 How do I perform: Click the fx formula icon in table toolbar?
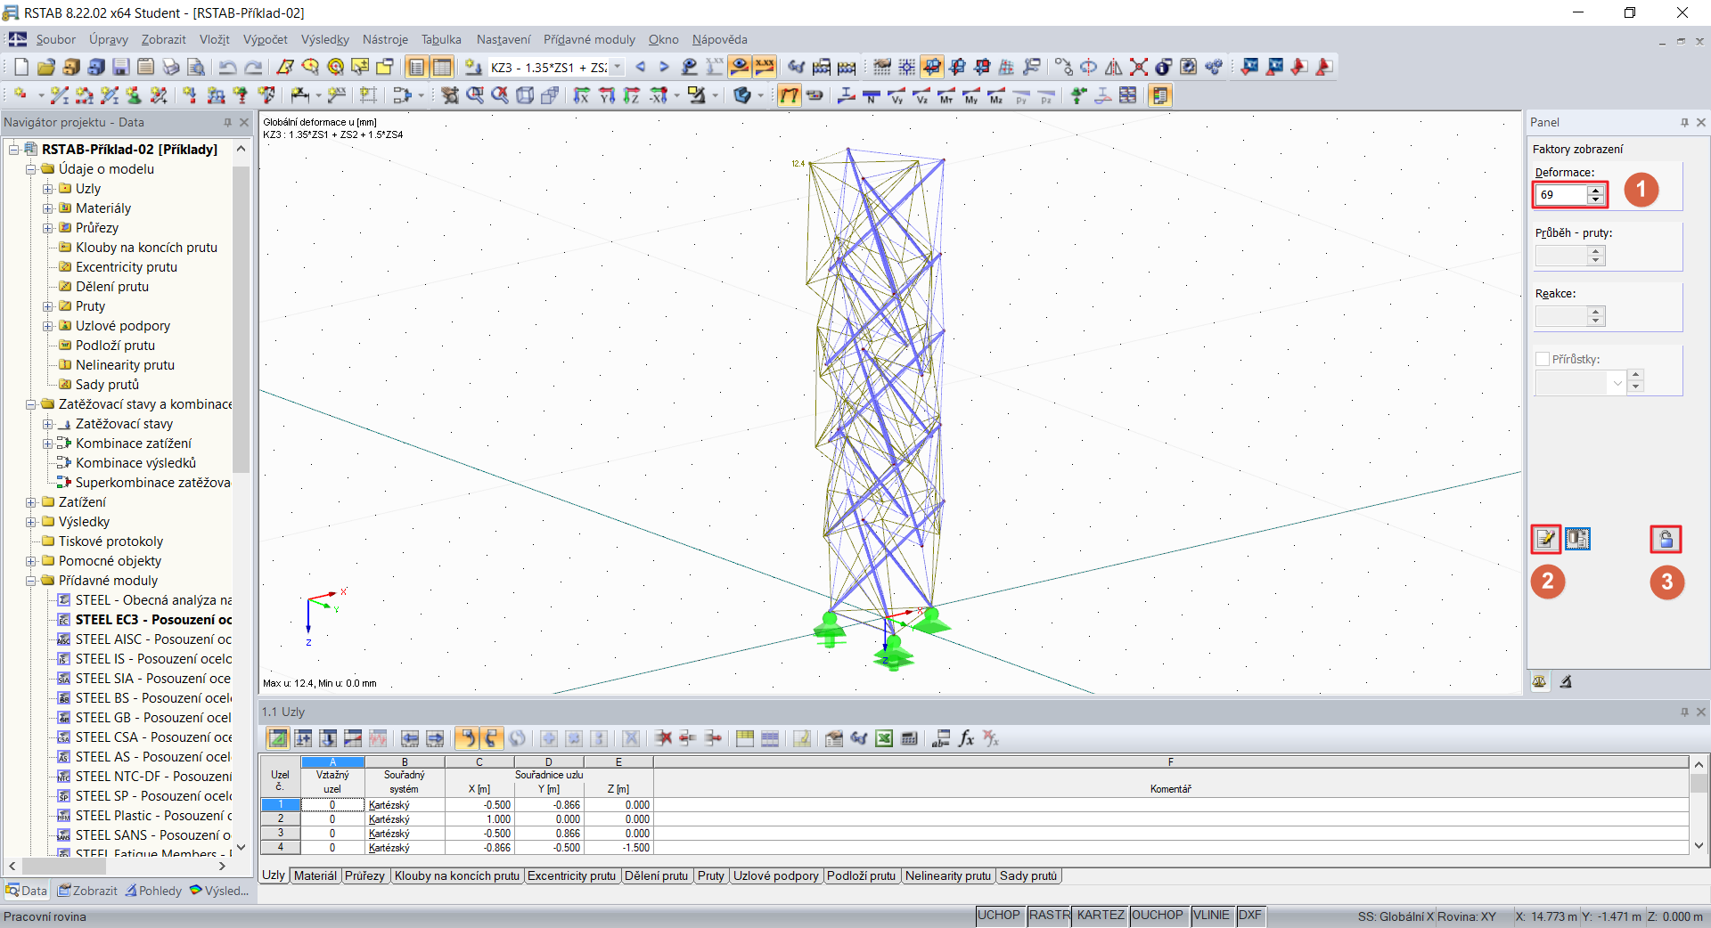click(966, 738)
